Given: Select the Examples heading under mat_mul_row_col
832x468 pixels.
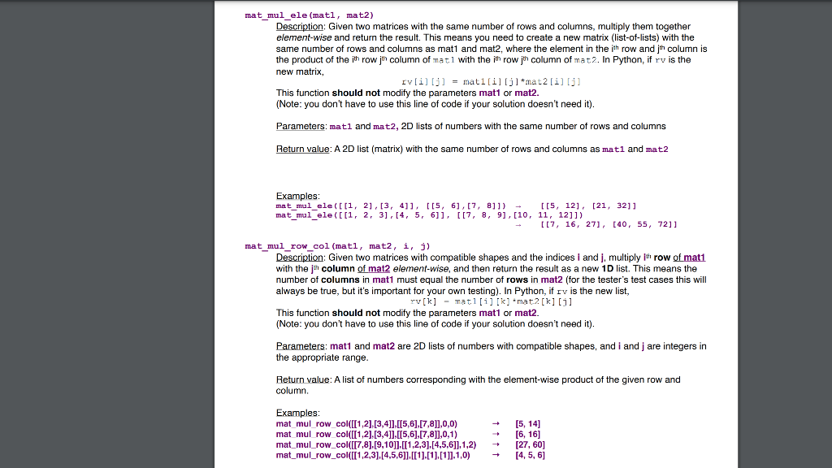Looking at the screenshot, I should (x=292, y=413).
